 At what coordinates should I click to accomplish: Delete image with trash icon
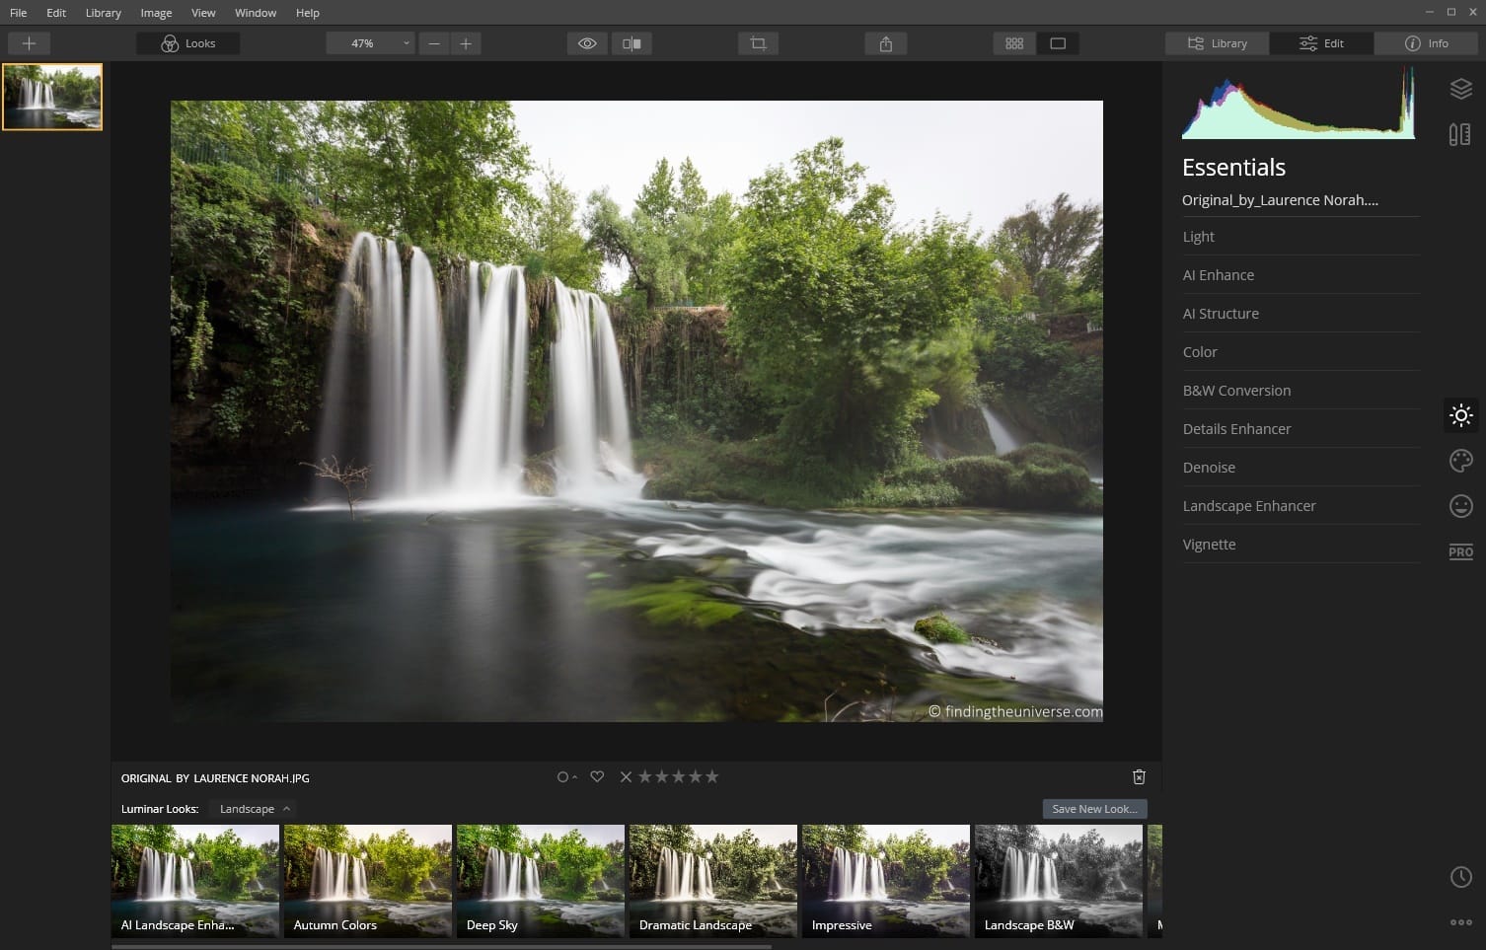1139,777
